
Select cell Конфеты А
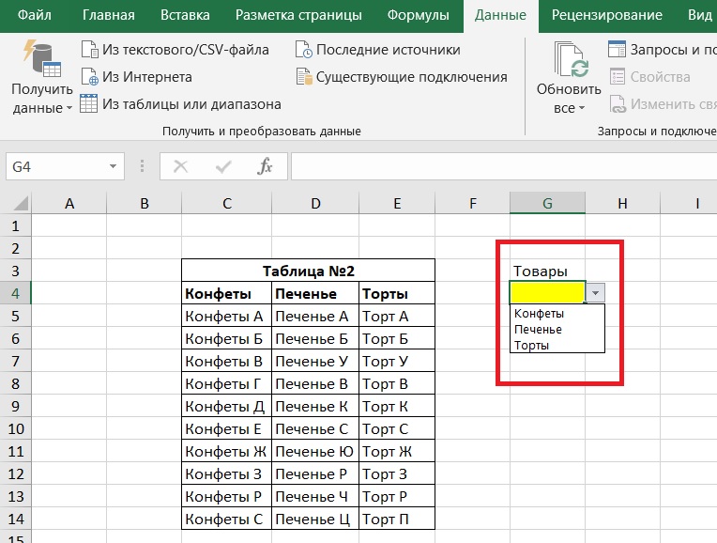[227, 316]
